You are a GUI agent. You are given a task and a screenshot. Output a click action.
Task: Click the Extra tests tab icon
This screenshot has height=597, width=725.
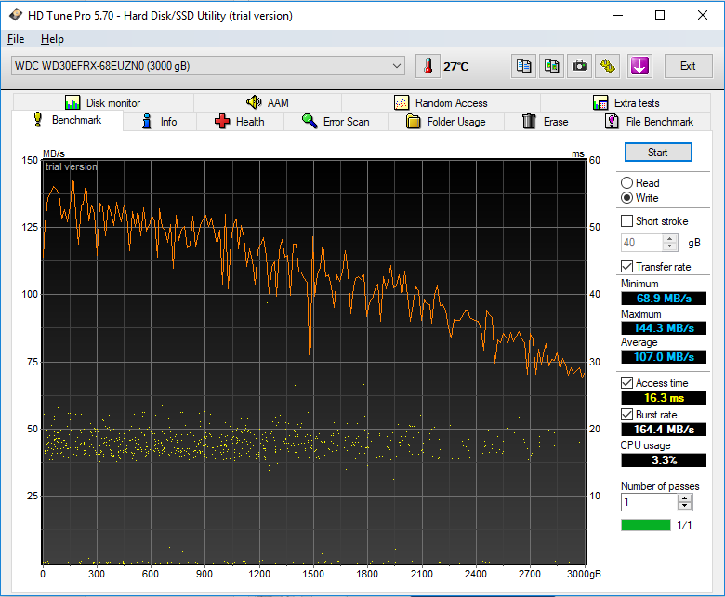click(600, 102)
